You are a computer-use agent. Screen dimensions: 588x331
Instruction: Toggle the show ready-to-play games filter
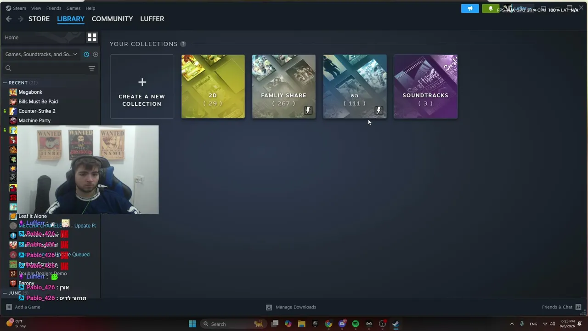[96, 54]
